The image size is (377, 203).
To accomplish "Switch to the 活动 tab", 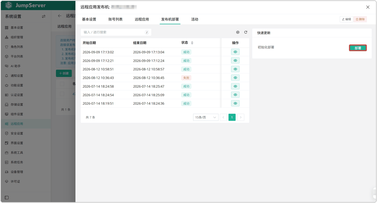I will [x=195, y=19].
